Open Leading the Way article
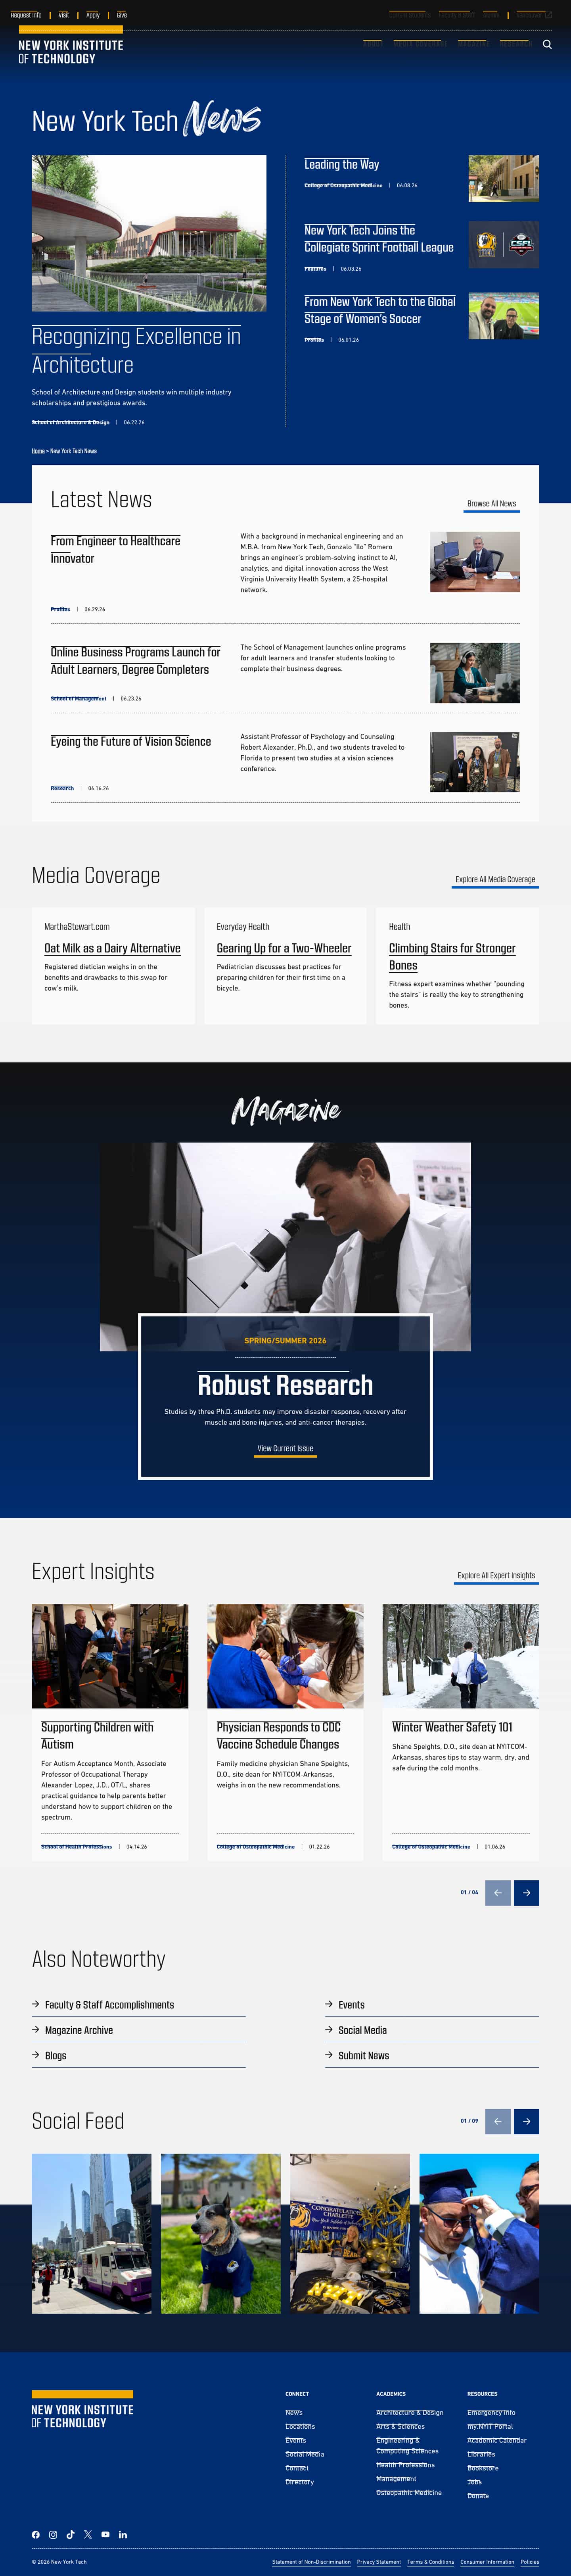Image resolution: width=571 pixels, height=2576 pixels. pyautogui.click(x=342, y=164)
